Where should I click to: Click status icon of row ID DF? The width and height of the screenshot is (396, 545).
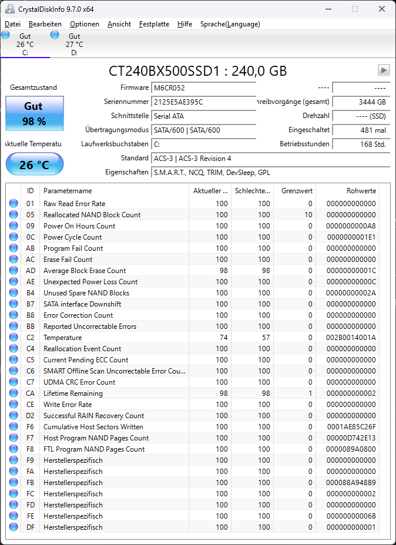pyautogui.click(x=14, y=527)
